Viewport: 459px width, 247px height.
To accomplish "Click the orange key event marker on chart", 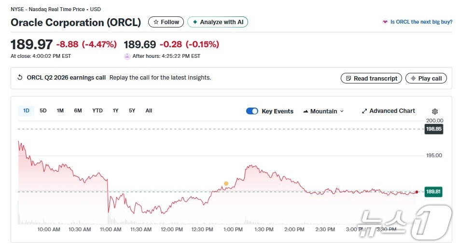I will (x=226, y=184).
